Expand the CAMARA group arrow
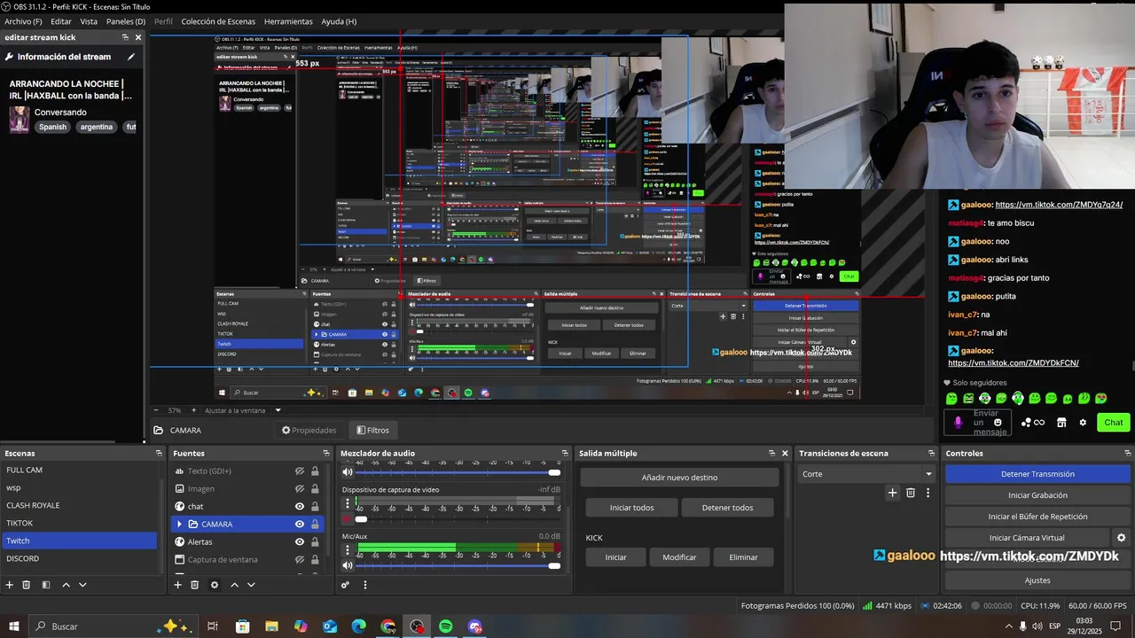Viewport: 1135px width, 638px height. [x=180, y=525]
